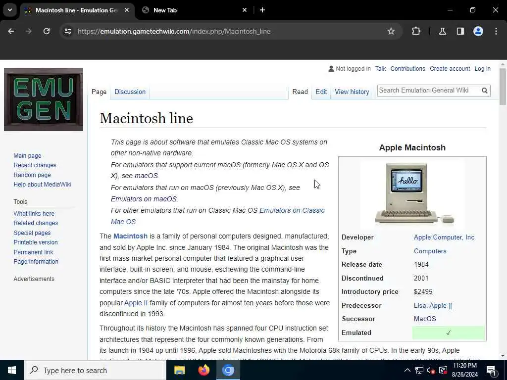Close the New Tab tab
The width and height of the screenshot is (507, 380).
(x=245, y=10)
